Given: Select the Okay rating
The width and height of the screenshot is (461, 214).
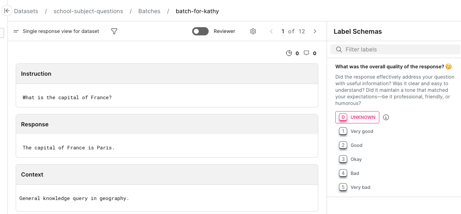Looking at the screenshot, I should [x=350, y=159].
